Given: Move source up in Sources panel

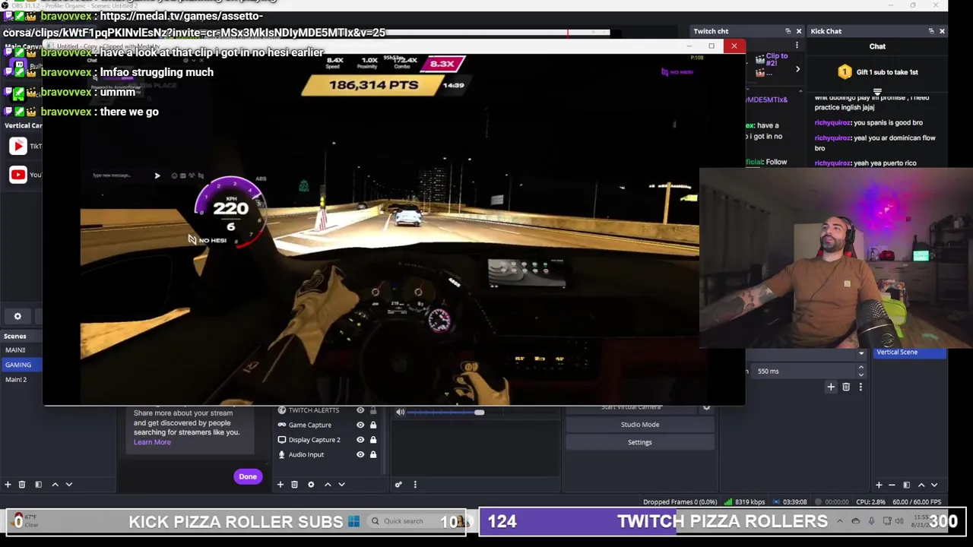Looking at the screenshot, I should tap(328, 484).
